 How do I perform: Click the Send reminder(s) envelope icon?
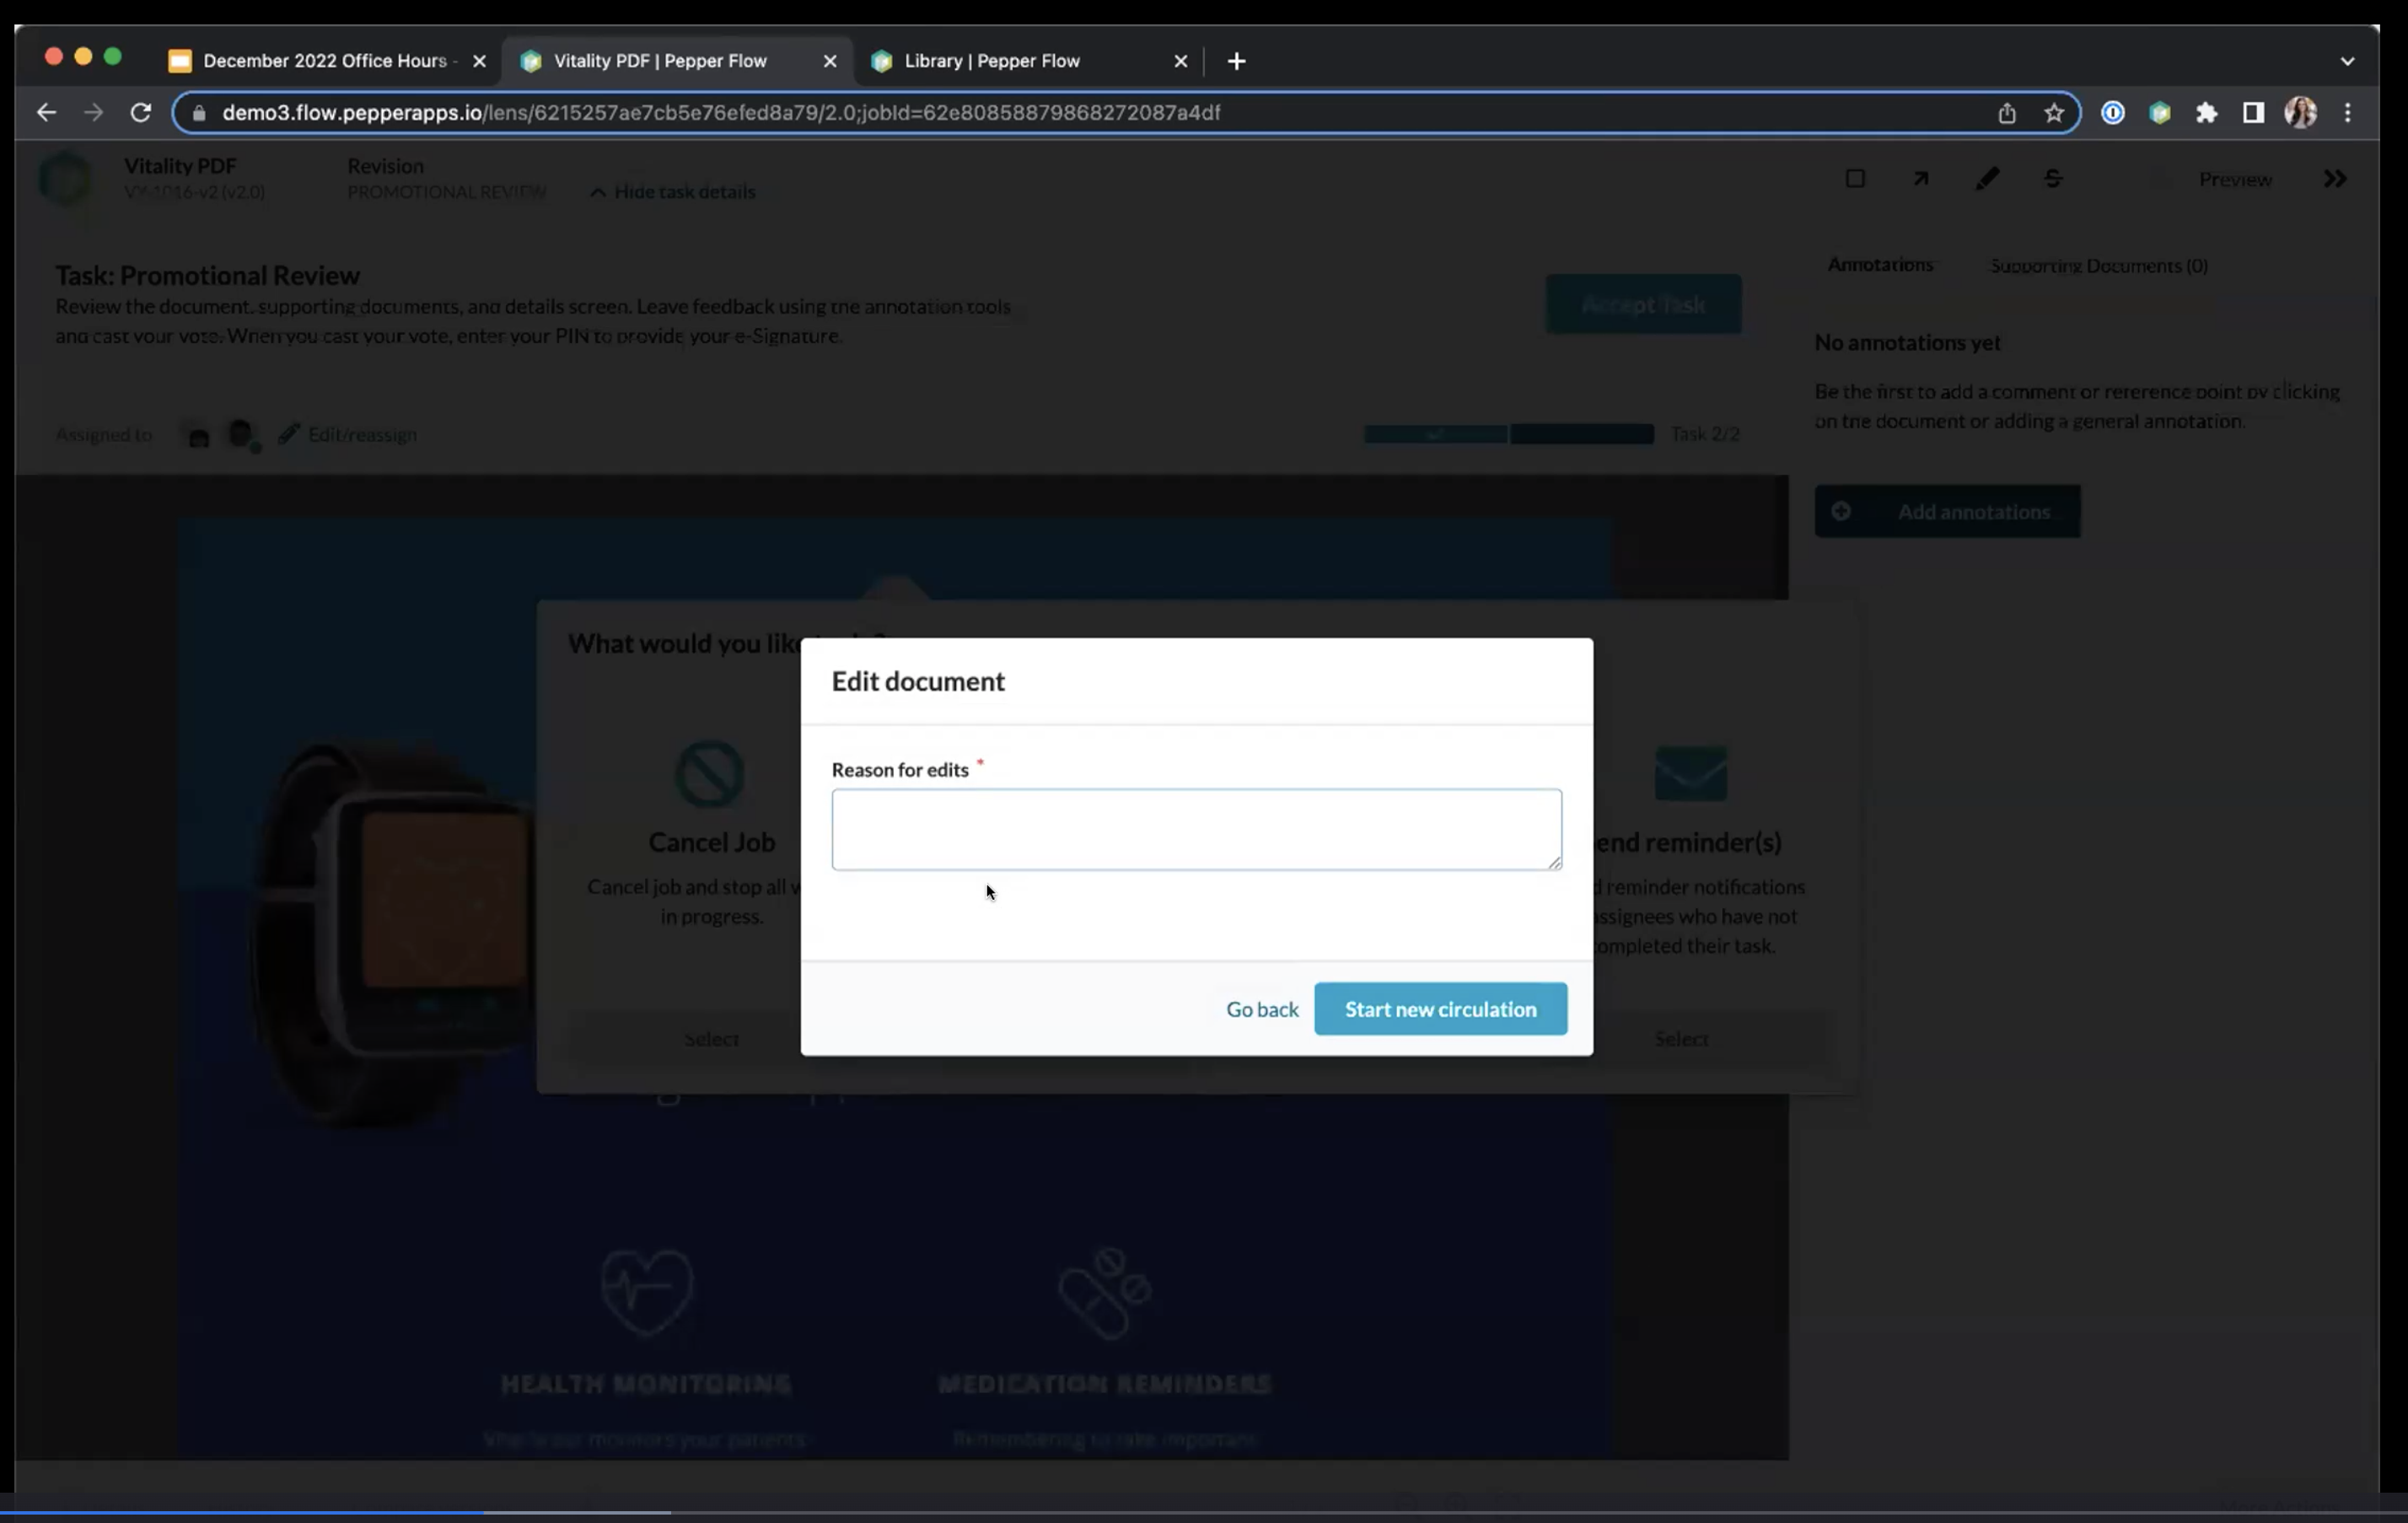point(1690,773)
